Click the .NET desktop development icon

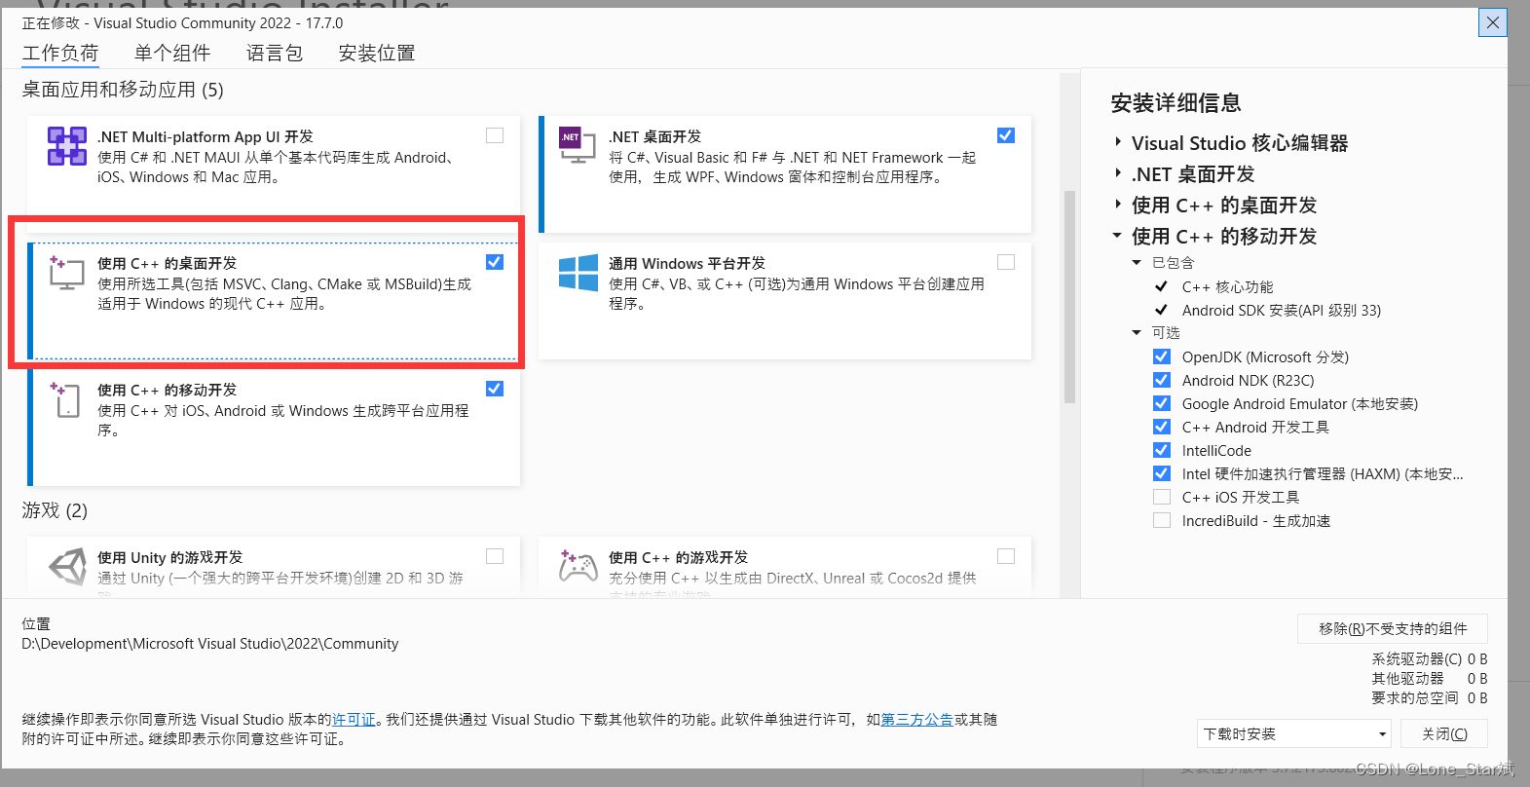pyautogui.click(x=577, y=145)
